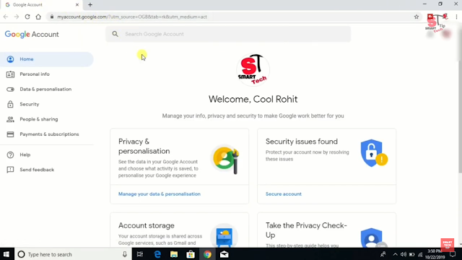The height and width of the screenshot is (260, 462).
Task: Click the Privacy & personalisation heading
Action: tap(144, 146)
